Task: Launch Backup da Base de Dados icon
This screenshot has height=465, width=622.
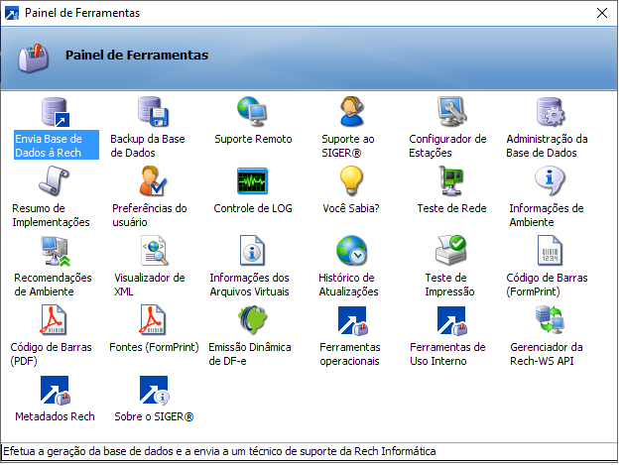Action: tap(153, 112)
